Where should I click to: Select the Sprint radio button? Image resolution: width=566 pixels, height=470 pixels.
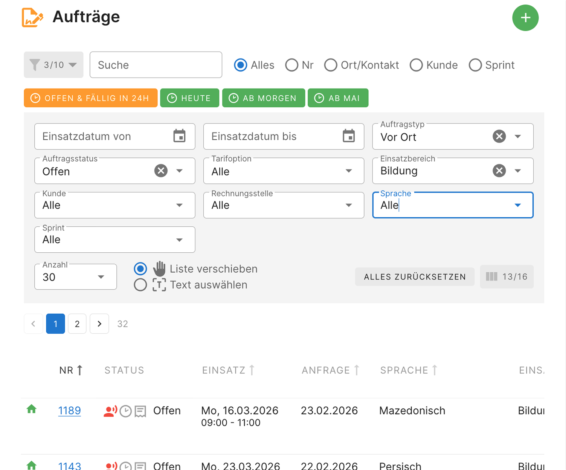tap(475, 65)
